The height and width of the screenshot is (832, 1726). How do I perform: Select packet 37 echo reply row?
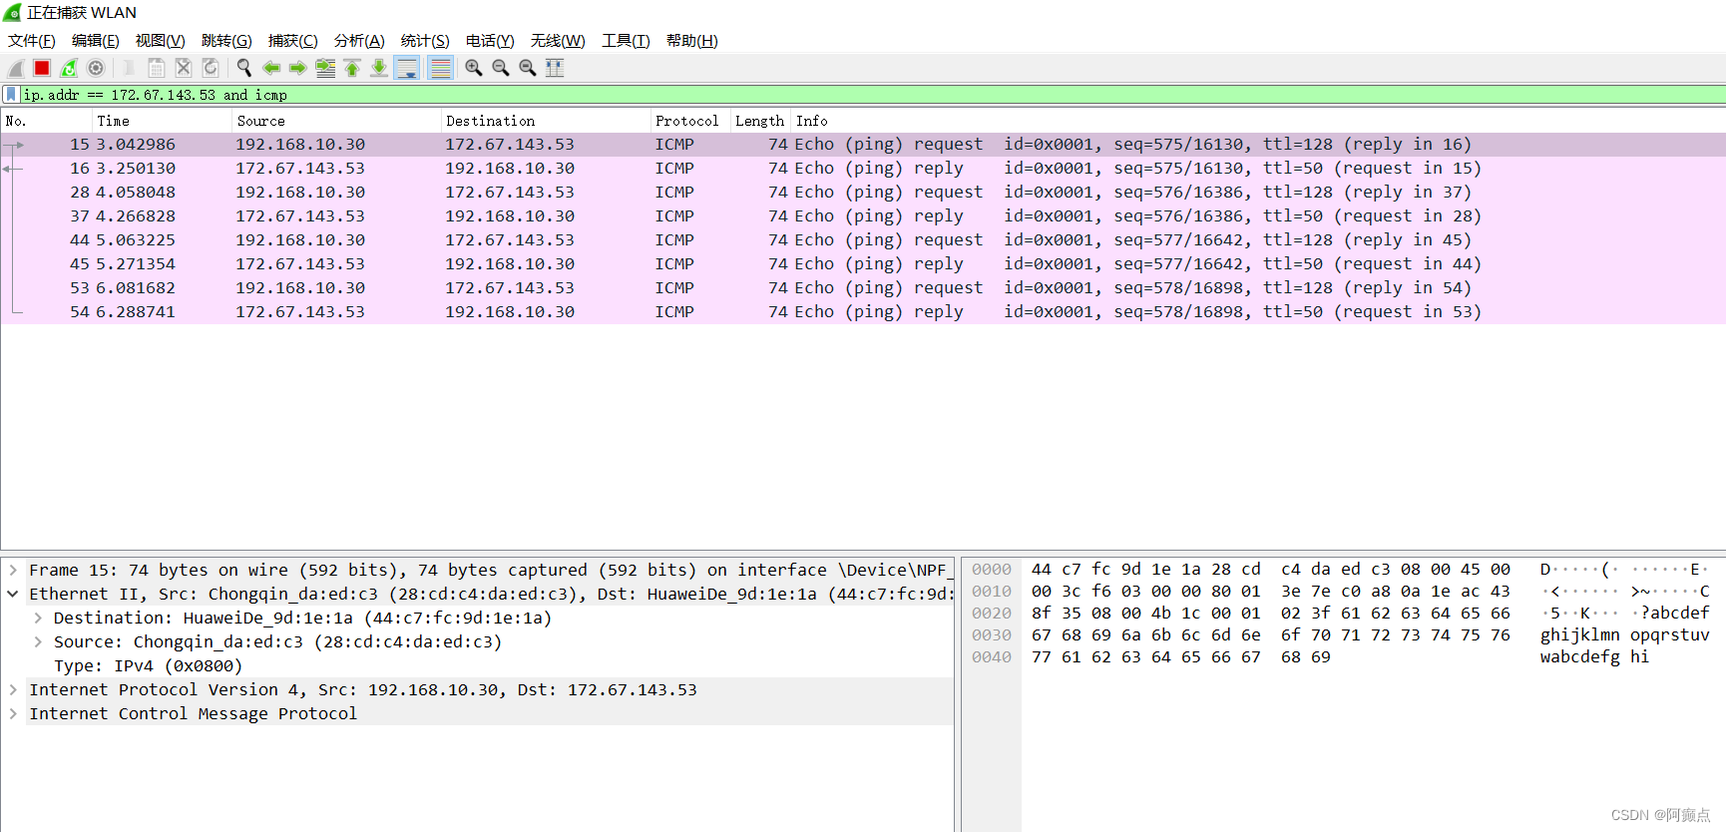863,216
